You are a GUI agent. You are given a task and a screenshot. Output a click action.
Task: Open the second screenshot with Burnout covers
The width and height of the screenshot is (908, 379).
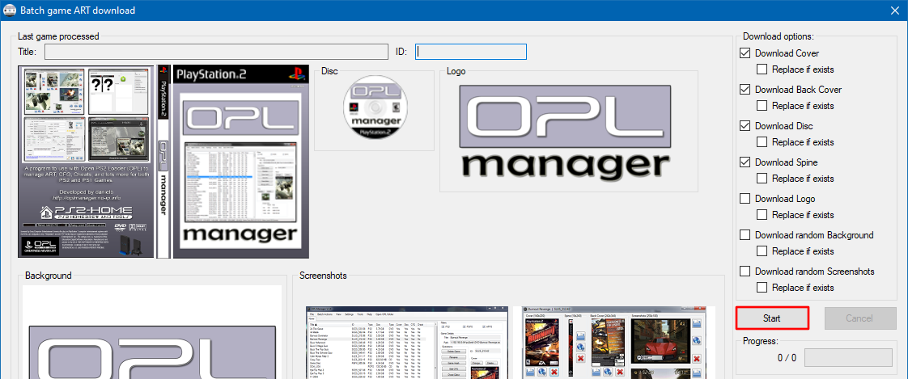coord(613,343)
